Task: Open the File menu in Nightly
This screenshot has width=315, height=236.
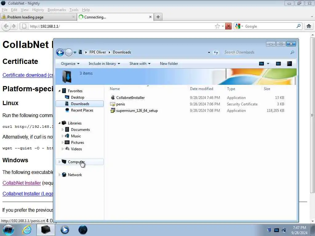Action: click(5, 10)
